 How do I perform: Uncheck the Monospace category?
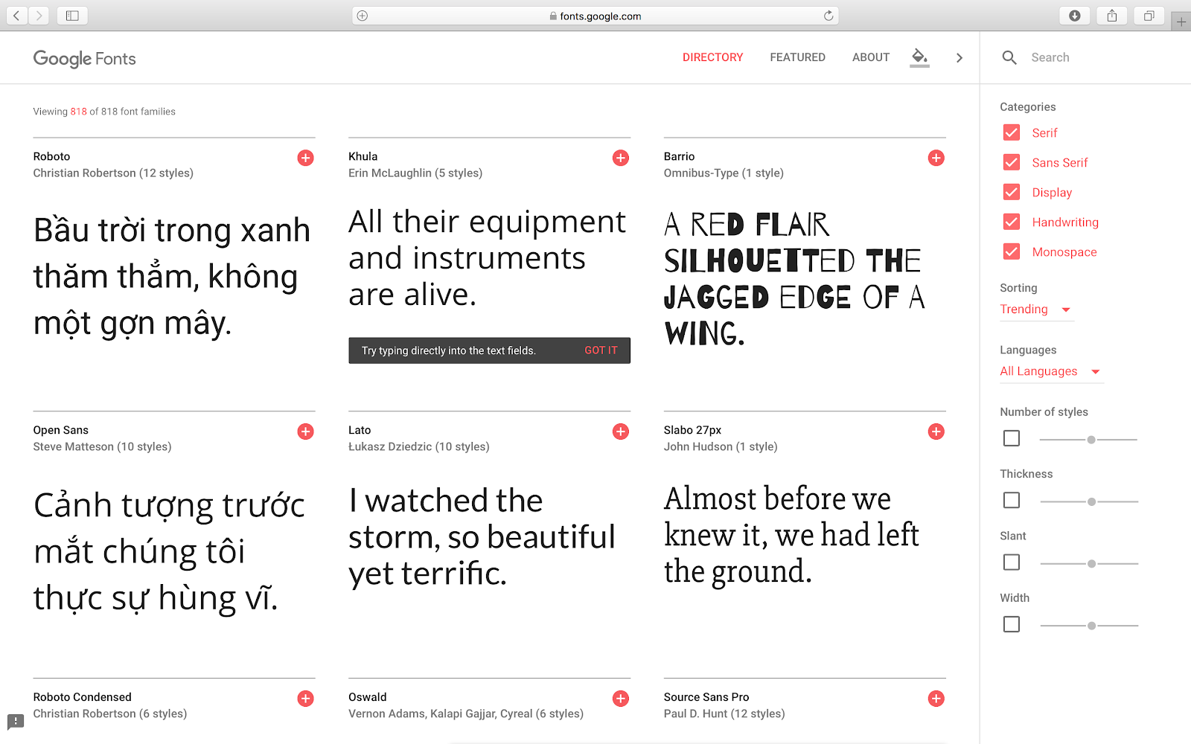(x=1012, y=251)
